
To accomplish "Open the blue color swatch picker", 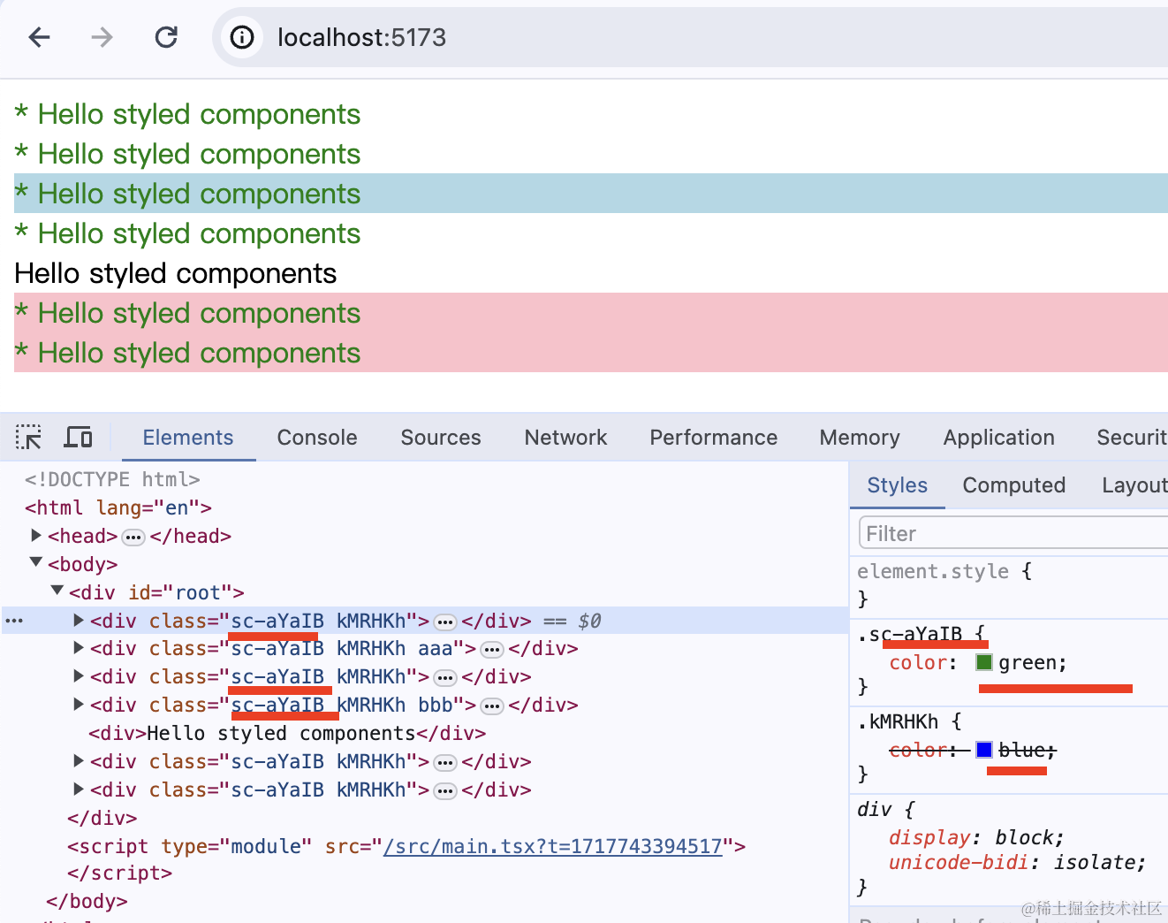I will pos(984,750).
